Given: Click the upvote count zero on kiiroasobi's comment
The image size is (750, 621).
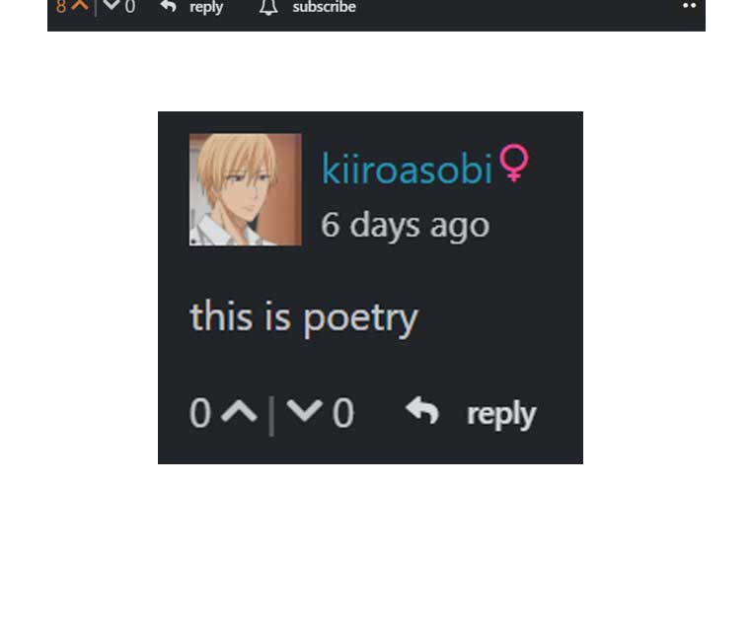Looking at the screenshot, I should coord(200,413).
